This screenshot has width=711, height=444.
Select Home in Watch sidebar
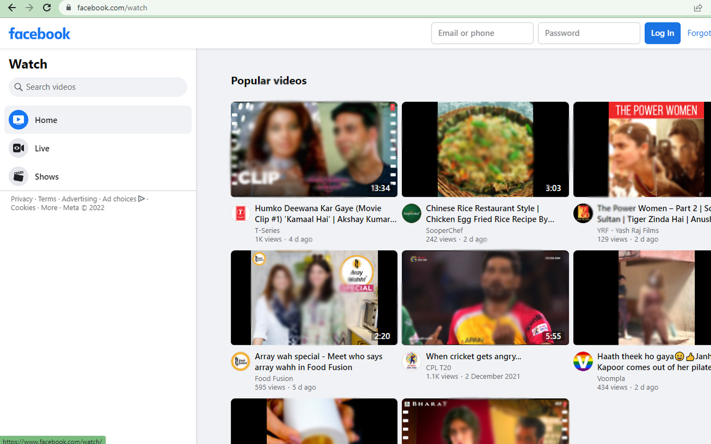98,120
